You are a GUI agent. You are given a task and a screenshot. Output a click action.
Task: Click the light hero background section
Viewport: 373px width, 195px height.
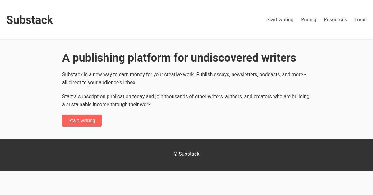coord(186,133)
